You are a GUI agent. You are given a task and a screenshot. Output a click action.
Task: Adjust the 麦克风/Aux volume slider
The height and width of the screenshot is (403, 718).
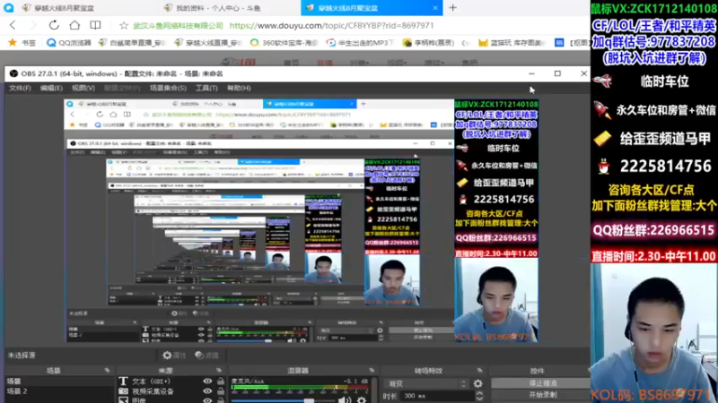click(x=283, y=400)
